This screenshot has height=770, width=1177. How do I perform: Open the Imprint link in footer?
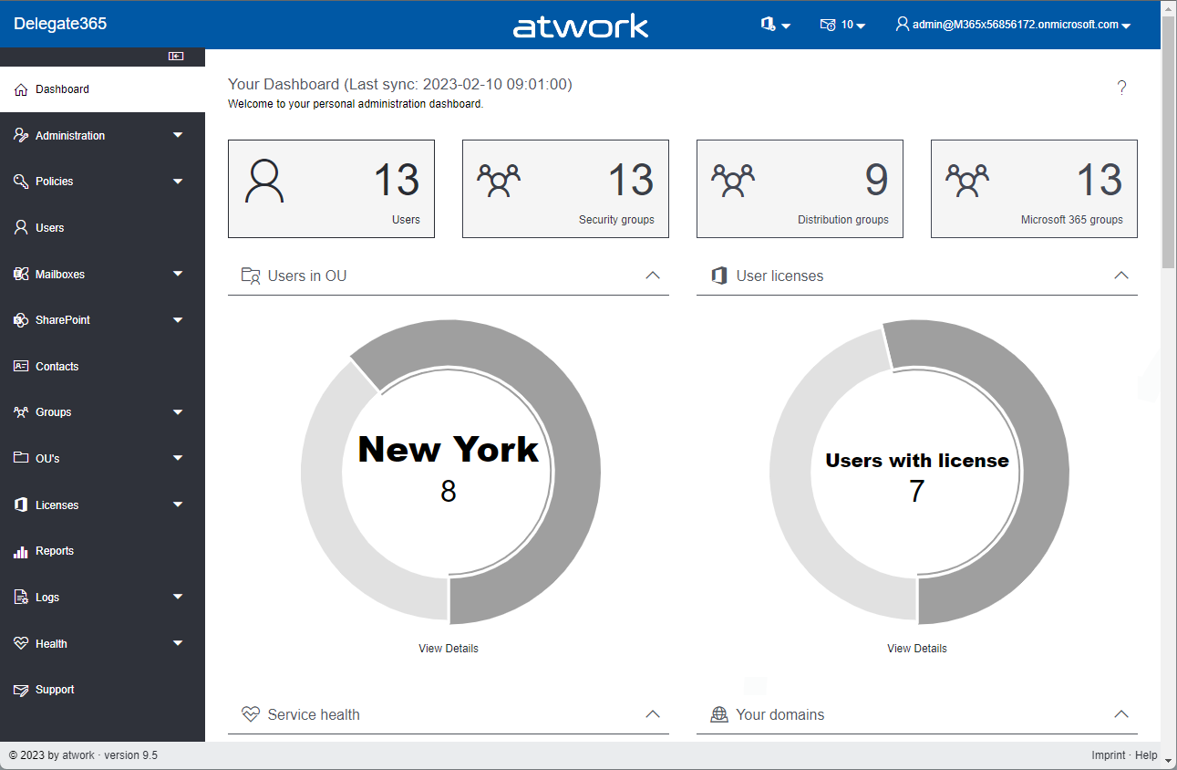[x=1108, y=755]
